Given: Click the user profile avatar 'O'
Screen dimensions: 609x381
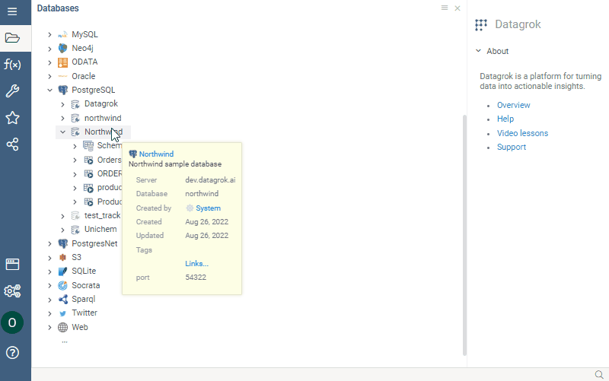Looking at the screenshot, I should (x=12, y=322).
